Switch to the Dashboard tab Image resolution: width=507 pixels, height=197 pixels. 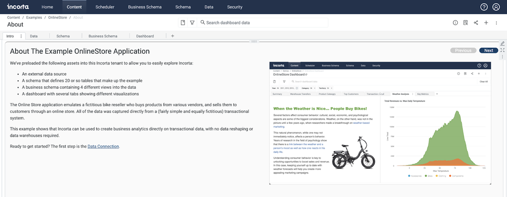click(145, 36)
